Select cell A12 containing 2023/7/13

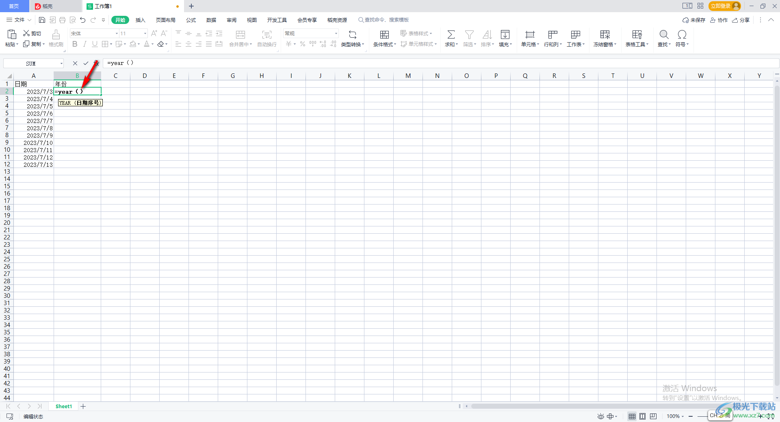(x=34, y=164)
